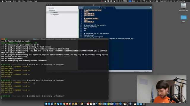Screen dimensions: 190x106
Task: Close the Vagrantfile editor tab
Action: pyautogui.click(x=97, y=8)
